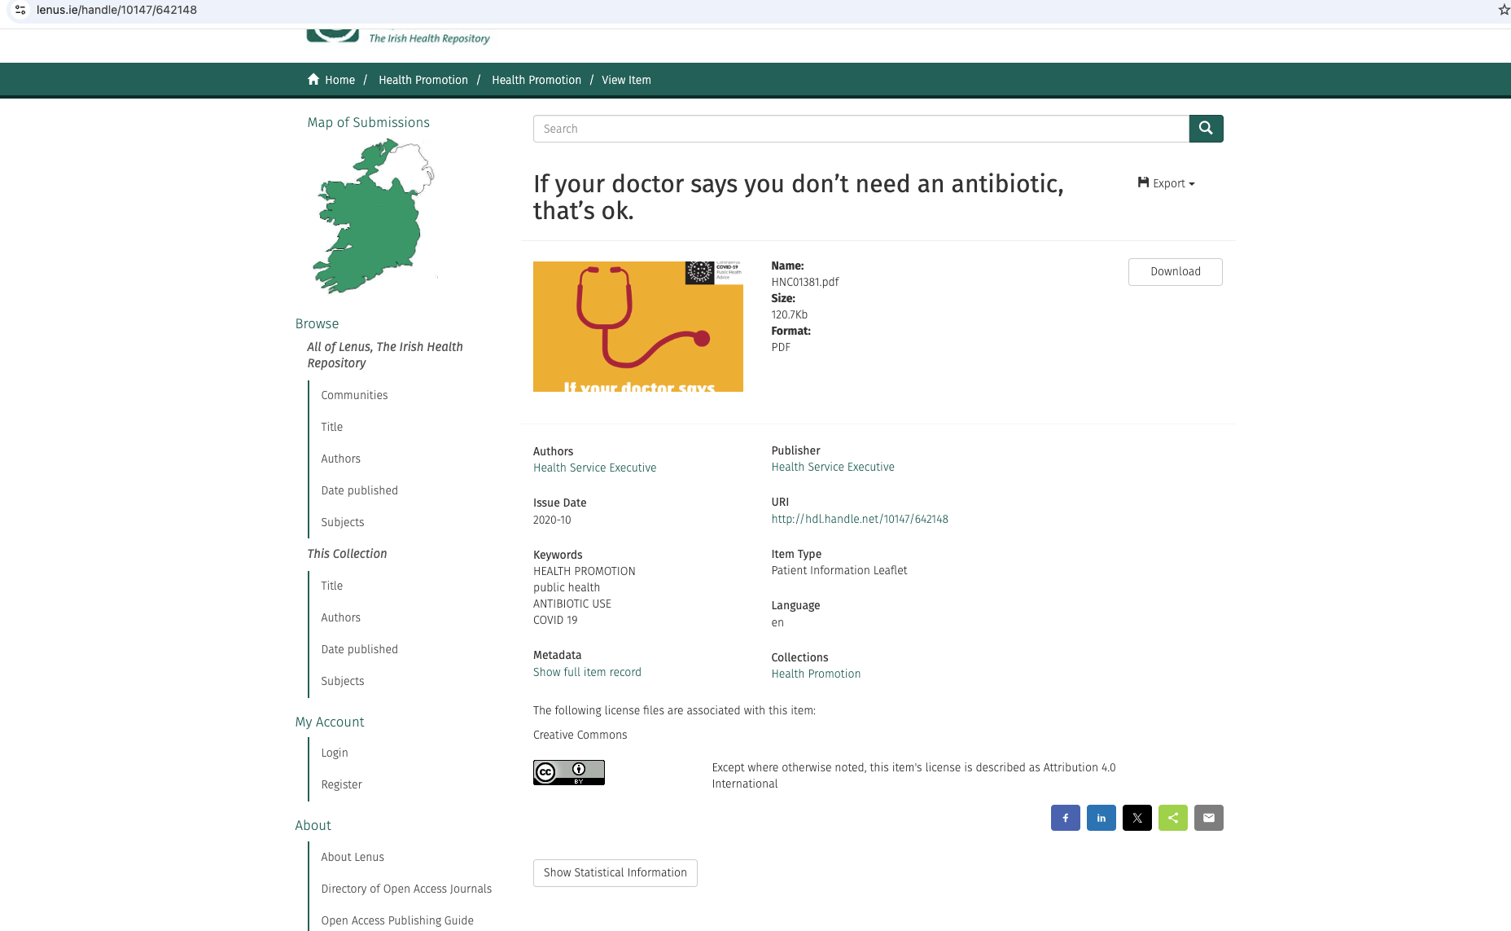Show full item record
This screenshot has height=931, width=1511.
(x=587, y=672)
